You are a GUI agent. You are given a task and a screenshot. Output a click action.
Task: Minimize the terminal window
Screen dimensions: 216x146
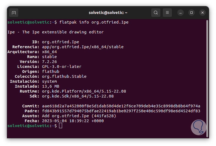pyautogui.click(x=181, y=13)
